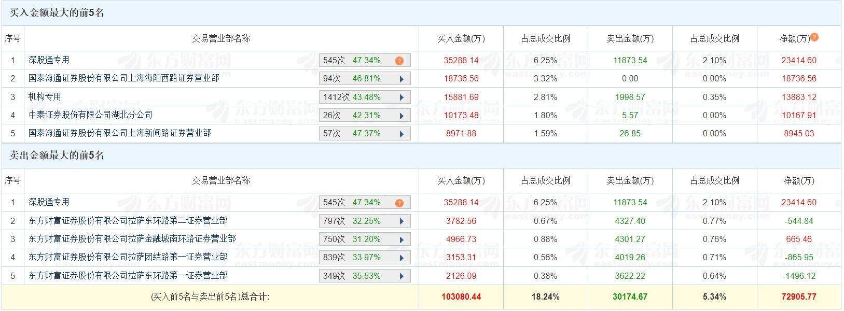
Task: Expand stats arrow for 中泰证券湖北分公司
Action: click(402, 116)
